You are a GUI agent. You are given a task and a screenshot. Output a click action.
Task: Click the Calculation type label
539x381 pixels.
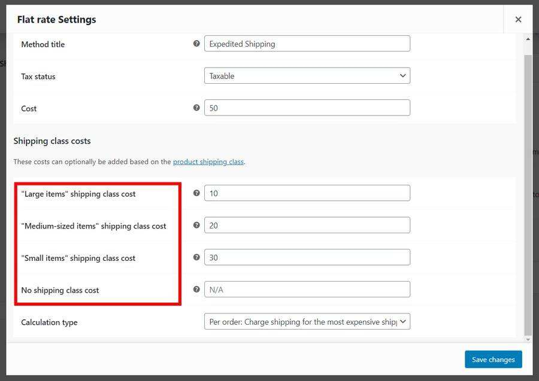[x=49, y=322]
